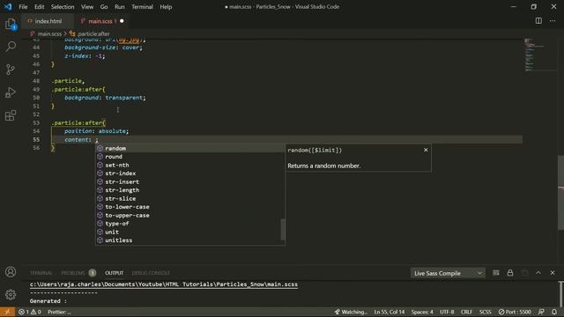
Task: Select the str-index suggestion
Action: tap(190, 173)
